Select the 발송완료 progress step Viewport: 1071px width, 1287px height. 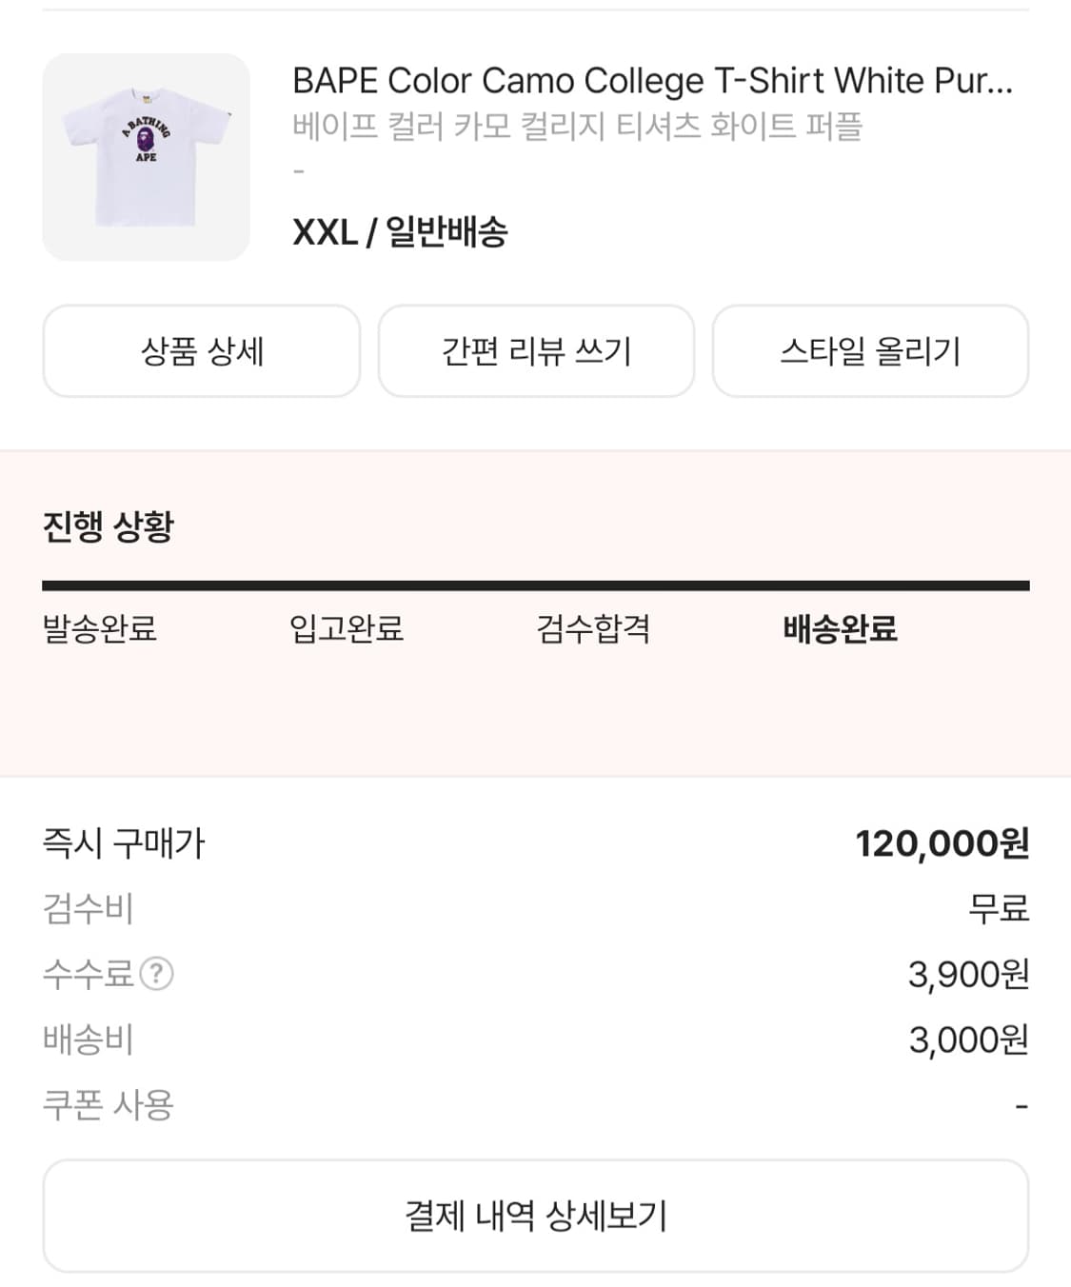tap(100, 629)
